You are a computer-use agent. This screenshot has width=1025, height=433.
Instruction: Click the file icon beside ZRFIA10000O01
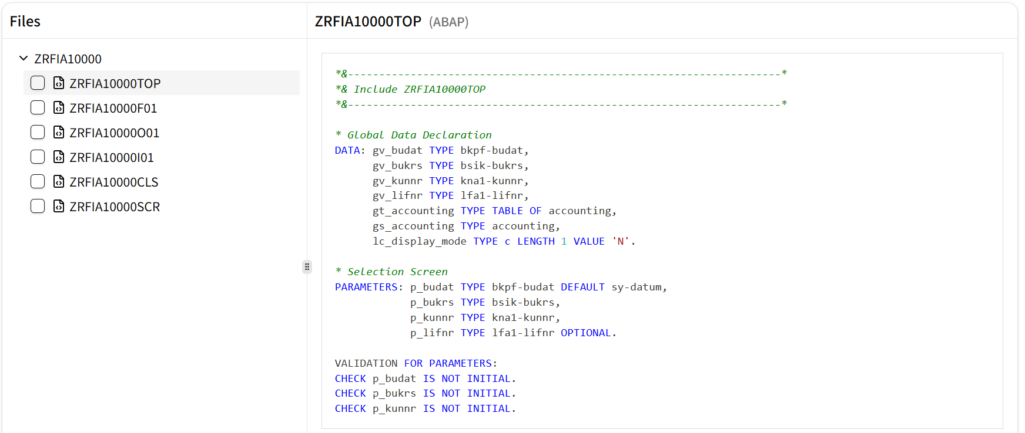click(59, 132)
